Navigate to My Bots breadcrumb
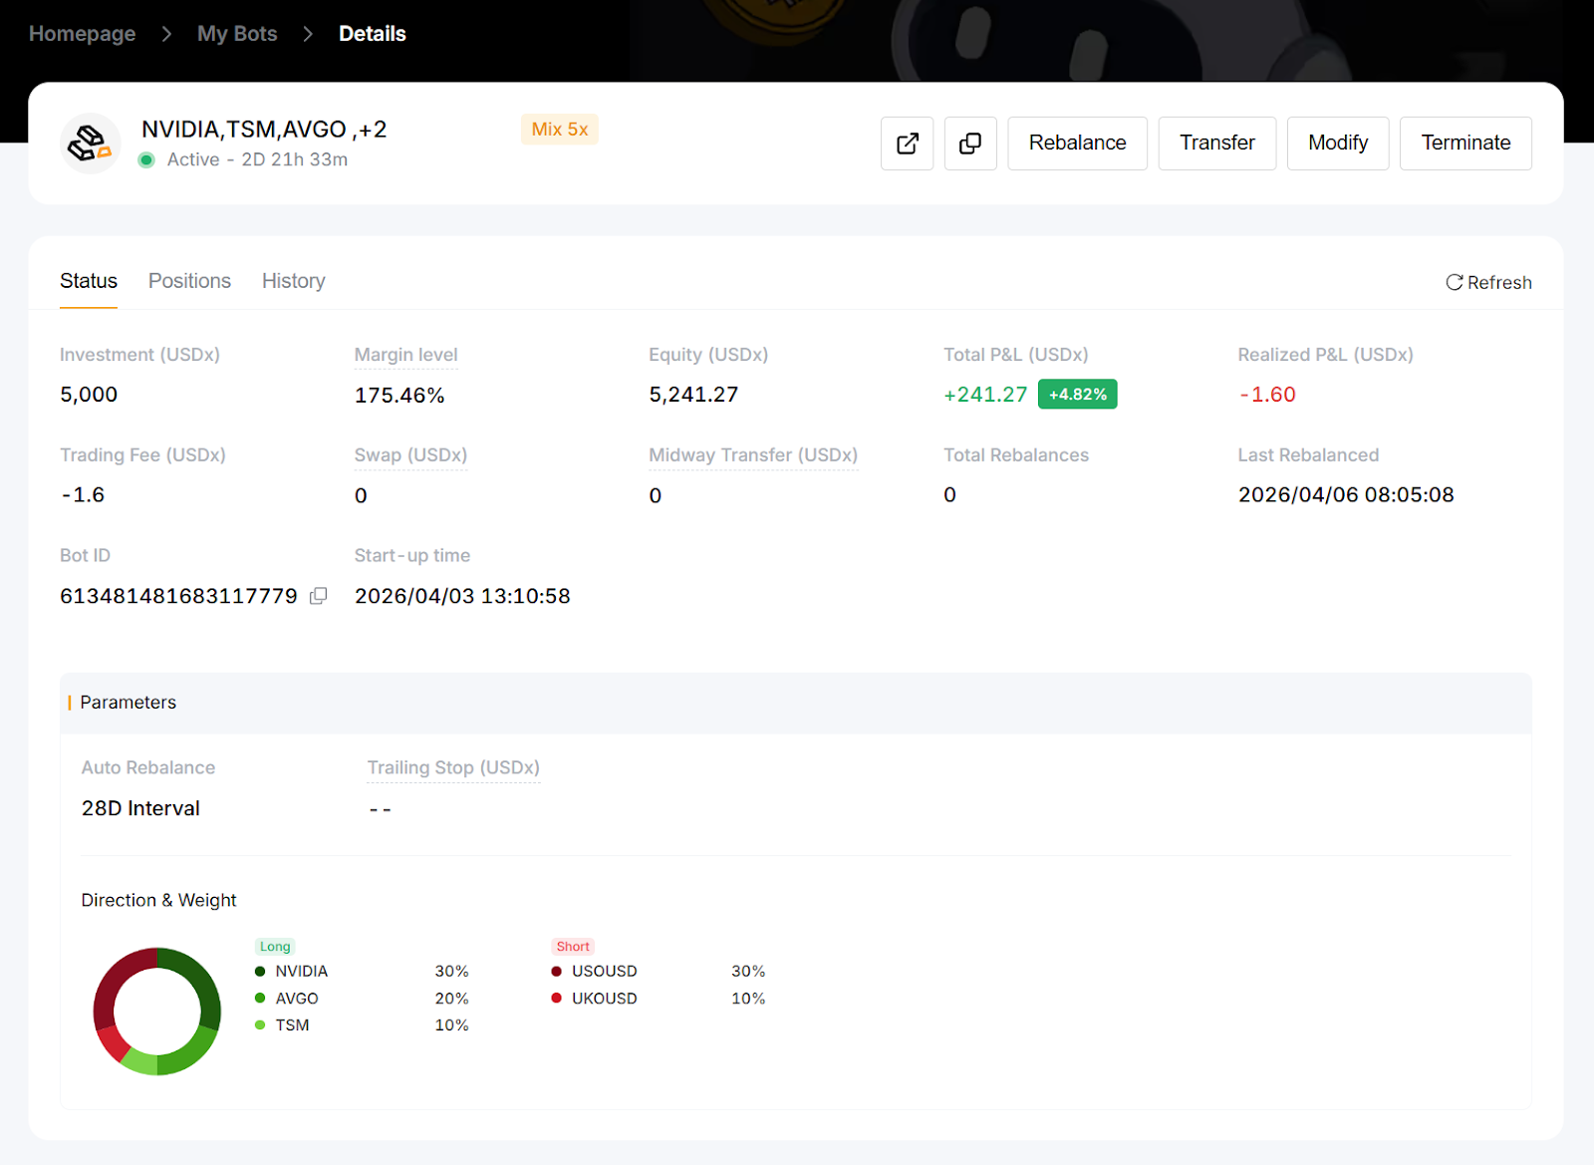The width and height of the screenshot is (1594, 1165). pyautogui.click(x=237, y=34)
